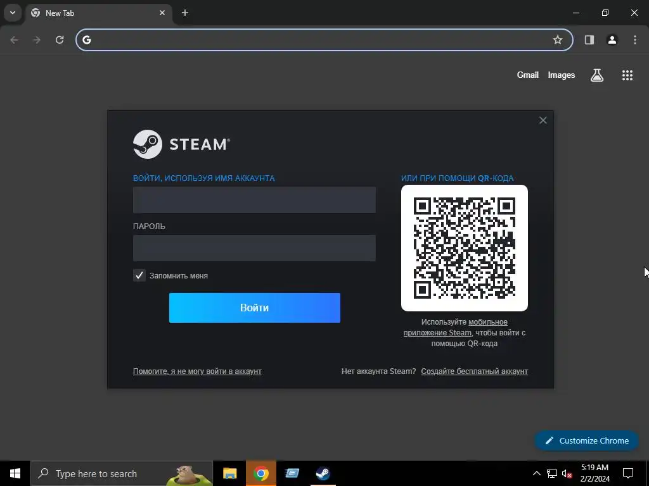Open Google apps grid

(x=627, y=75)
